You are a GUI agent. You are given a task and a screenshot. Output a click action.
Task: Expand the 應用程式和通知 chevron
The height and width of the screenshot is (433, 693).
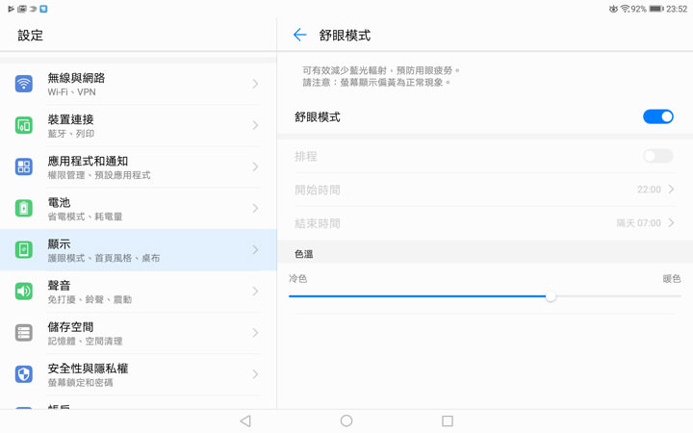[x=255, y=166]
